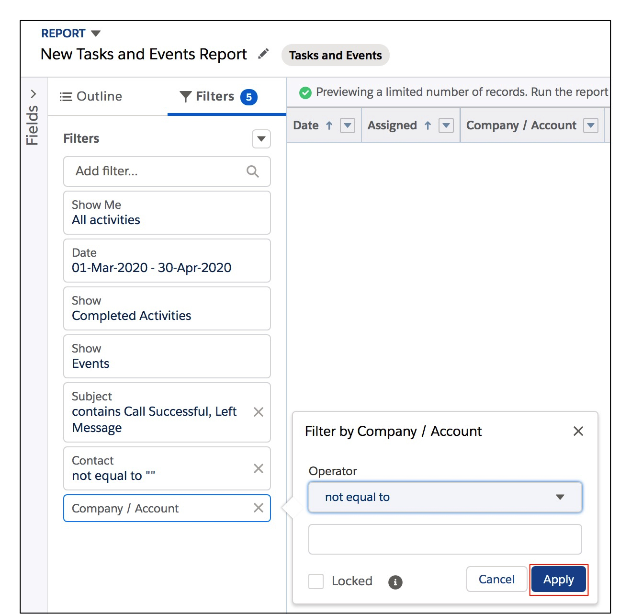Viewport: 631px width, 614px height.
Task: Cancel the Company / Account filter edit
Action: 496,579
